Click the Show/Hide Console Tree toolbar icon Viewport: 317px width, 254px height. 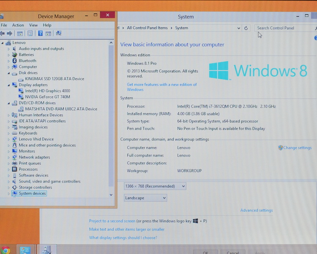click(x=20, y=33)
